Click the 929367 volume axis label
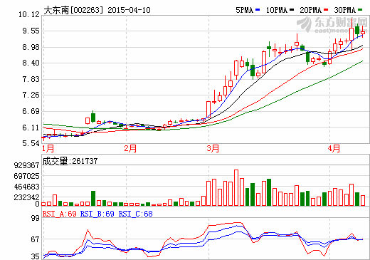 tap(26, 165)
